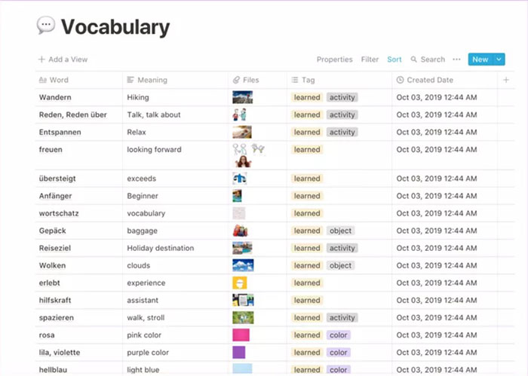Click the Sort button
The height and width of the screenshot is (376, 528).
[394, 60]
